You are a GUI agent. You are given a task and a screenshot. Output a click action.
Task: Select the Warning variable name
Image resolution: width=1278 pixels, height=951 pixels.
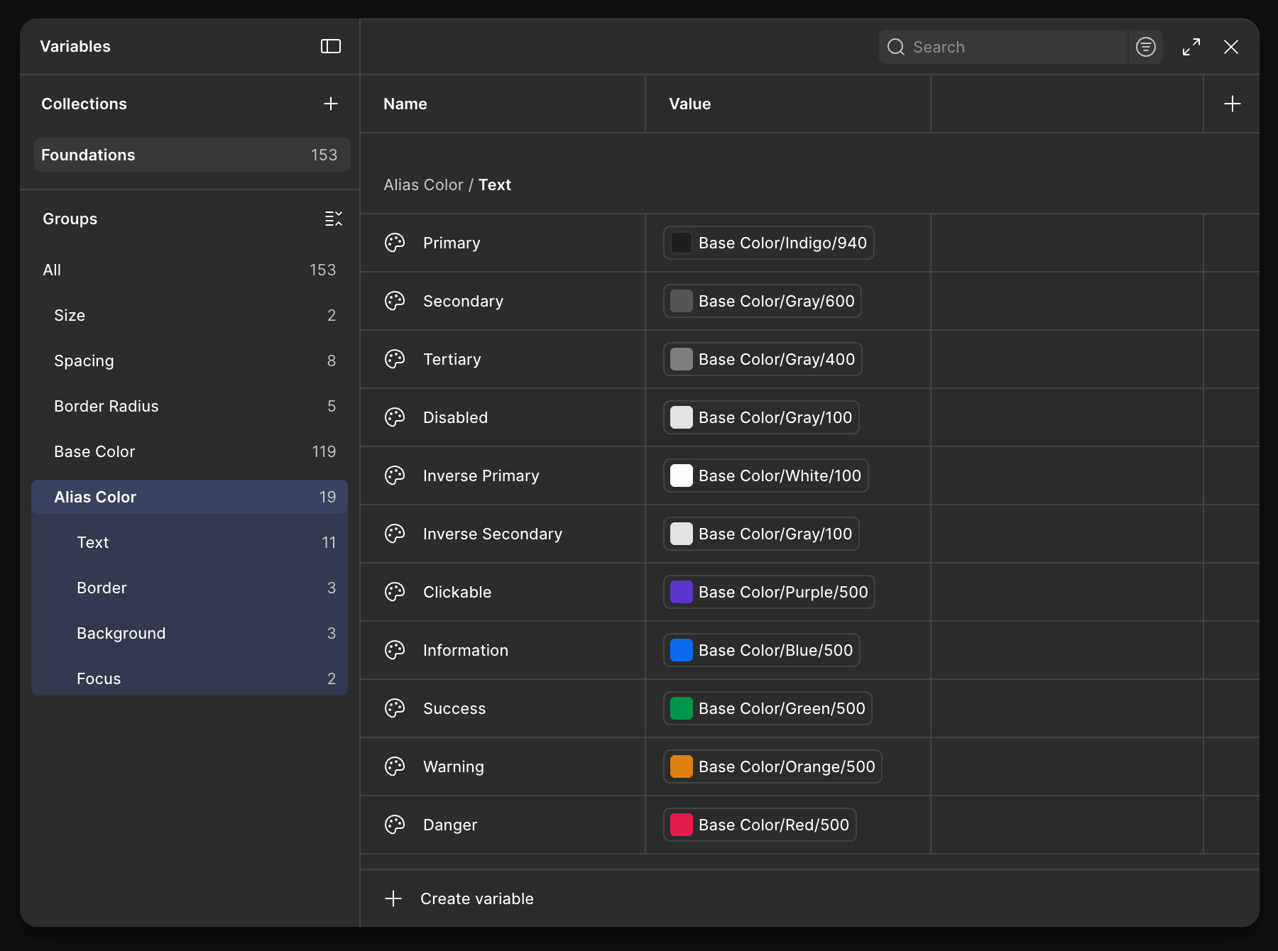(x=454, y=766)
